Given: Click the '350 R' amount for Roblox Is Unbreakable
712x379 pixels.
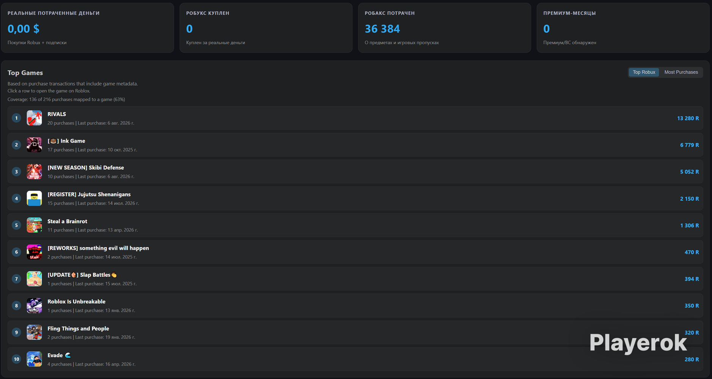Looking at the screenshot, I should tap(692, 306).
